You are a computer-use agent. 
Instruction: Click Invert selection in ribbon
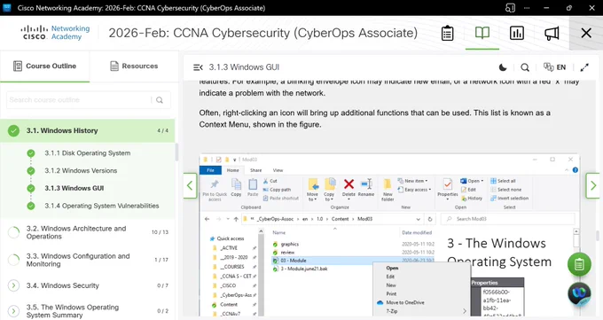click(510, 198)
